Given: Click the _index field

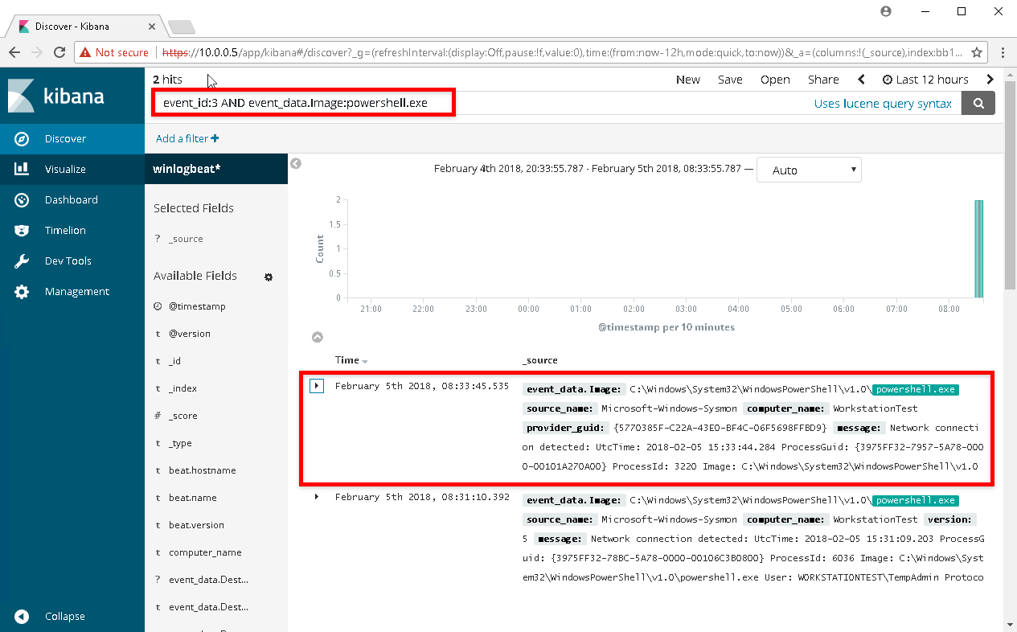Looking at the screenshot, I should [x=182, y=388].
